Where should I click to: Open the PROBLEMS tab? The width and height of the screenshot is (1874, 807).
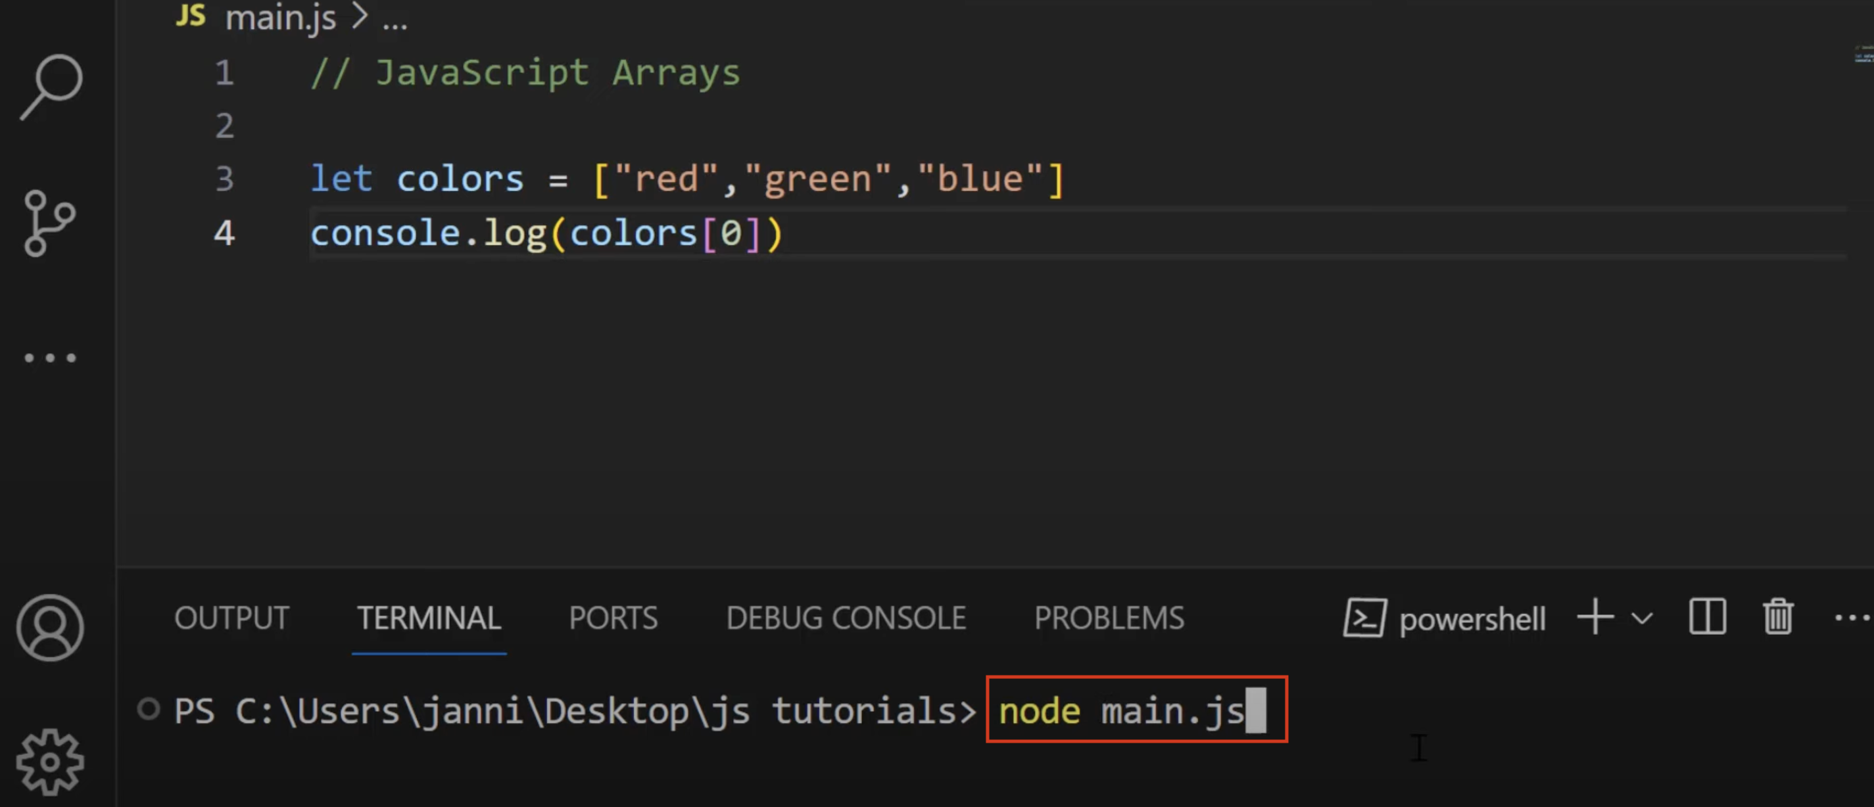pyautogui.click(x=1109, y=618)
